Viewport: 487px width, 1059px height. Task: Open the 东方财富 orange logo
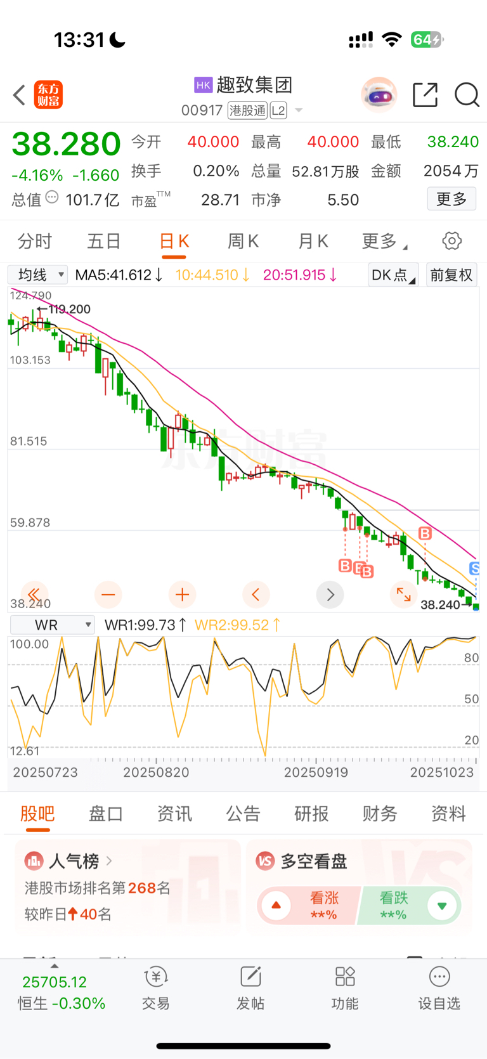click(48, 95)
